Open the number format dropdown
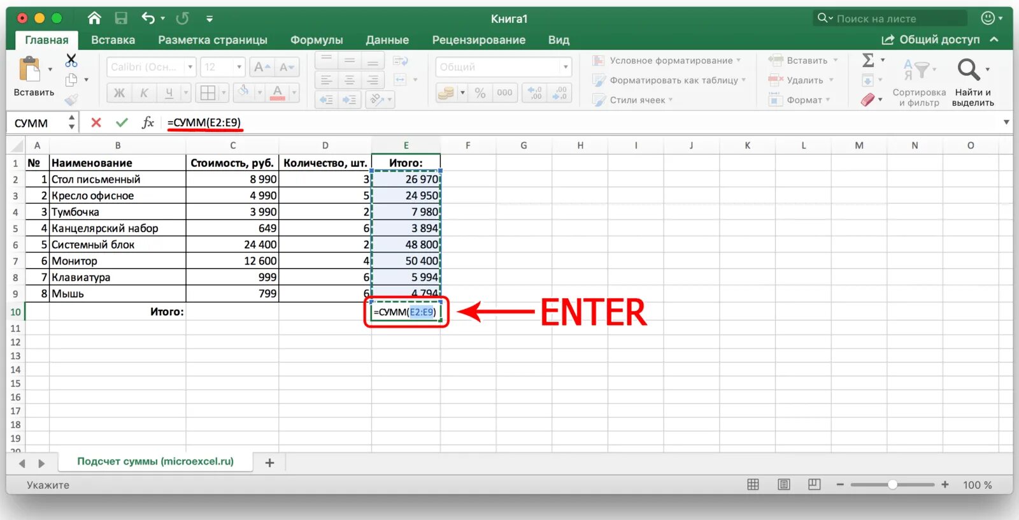The height and width of the screenshot is (520, 1019). [x=566, y=67]
